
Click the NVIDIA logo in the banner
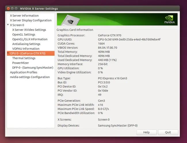pyautogui.click(x=169, y=19)
